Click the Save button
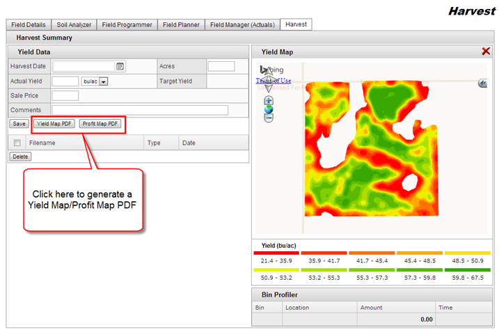The image size is (499, 332). (19, 124)
